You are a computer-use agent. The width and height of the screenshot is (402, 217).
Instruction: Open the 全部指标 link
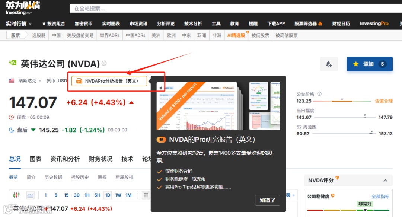point(380,197)
